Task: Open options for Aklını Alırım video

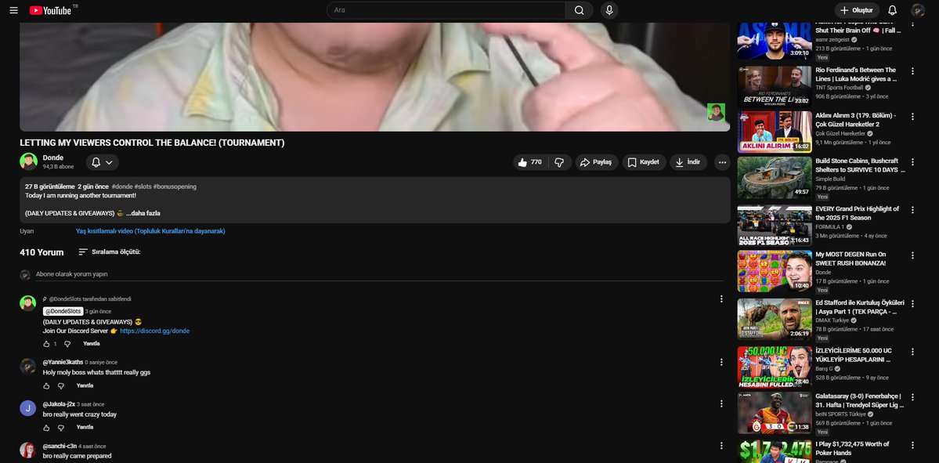Action: pyautogui.click(x=912, y=116)
